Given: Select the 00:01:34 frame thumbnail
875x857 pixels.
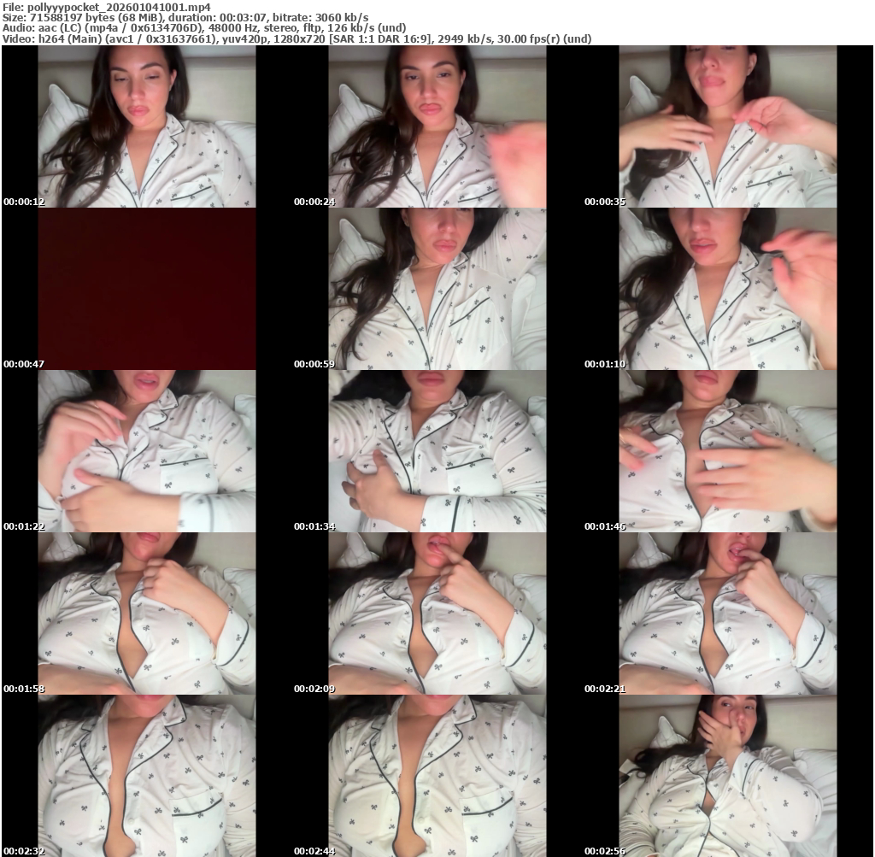Looking at the screenshot, I should (x=437, y=451).
